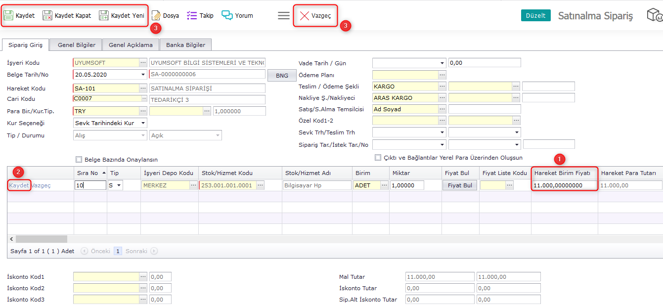The height and width of the screenshot is (306, 663).
Task: Open the unit lookup beside ADET
Action: click(x=384, y=185)
